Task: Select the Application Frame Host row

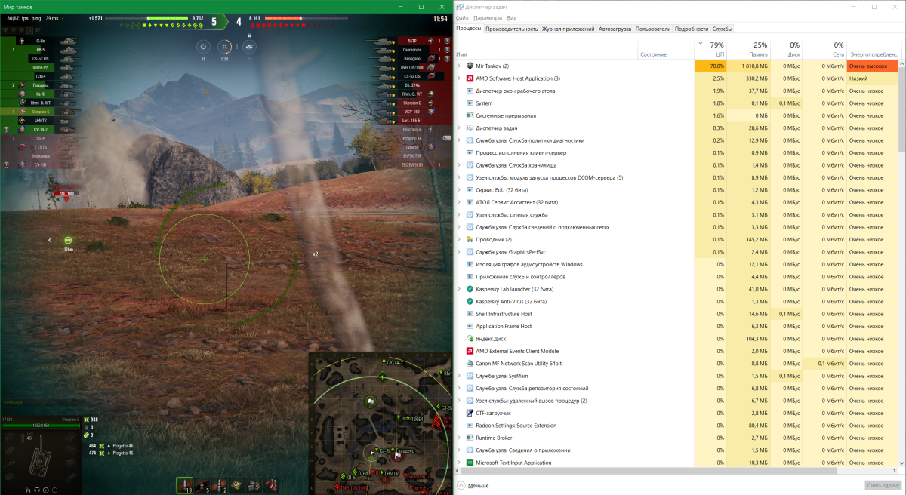Action: point(676,326)
